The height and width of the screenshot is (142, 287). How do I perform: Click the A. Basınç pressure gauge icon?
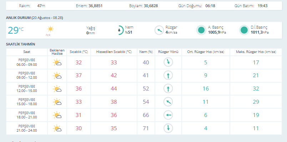point(202,30)
